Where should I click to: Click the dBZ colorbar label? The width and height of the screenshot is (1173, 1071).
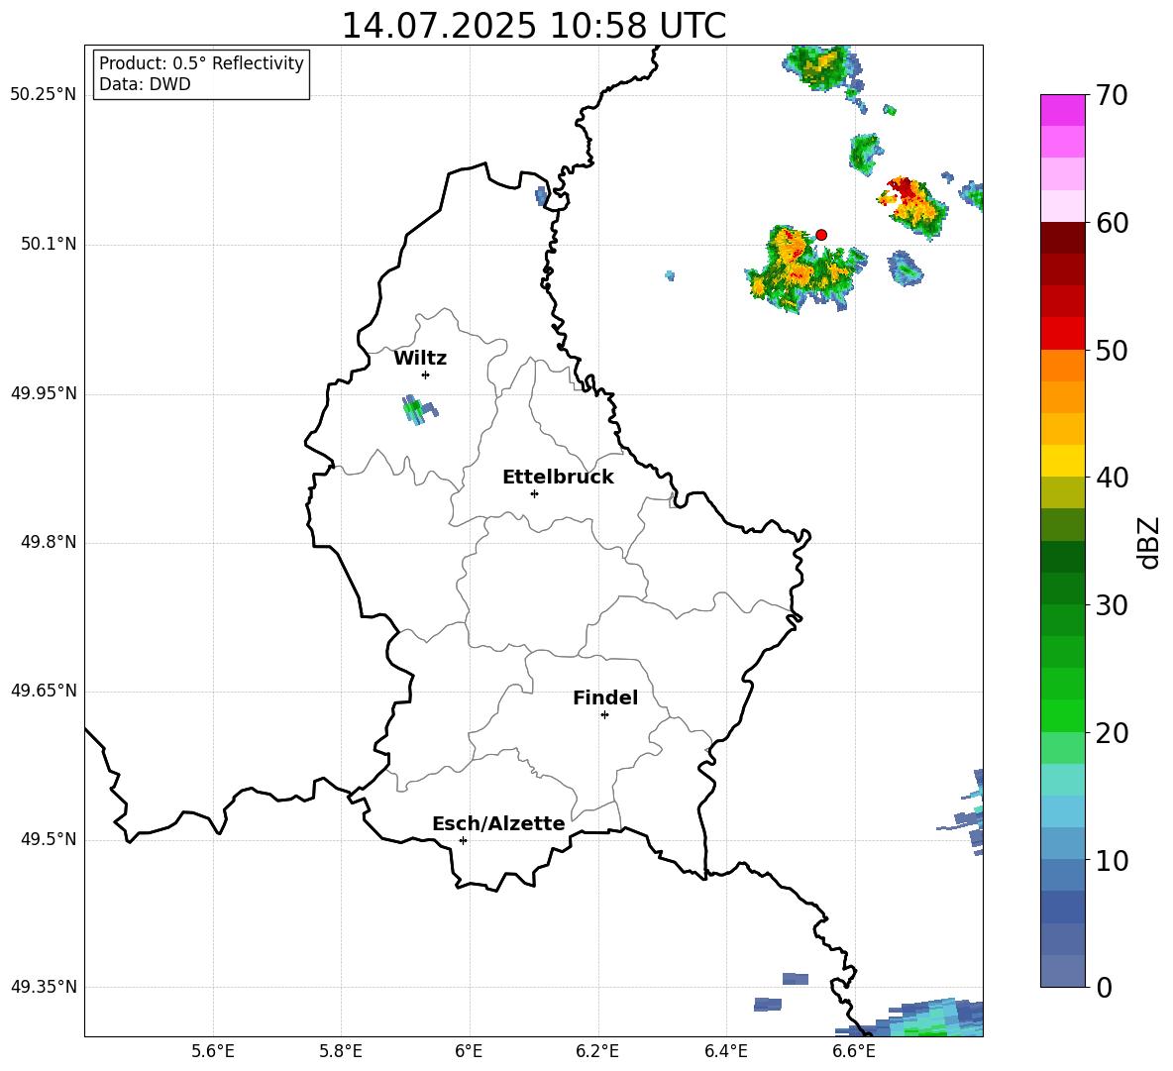1148,542
